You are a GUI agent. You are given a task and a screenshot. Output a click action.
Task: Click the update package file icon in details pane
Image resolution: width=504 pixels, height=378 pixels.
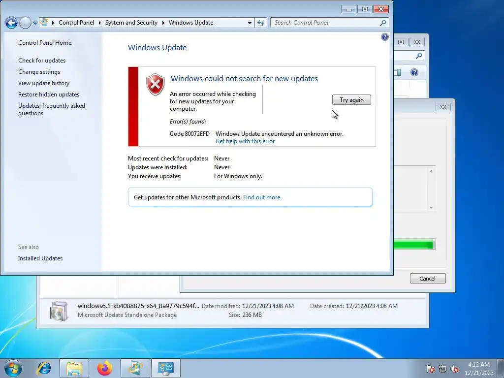click(59, 311)
